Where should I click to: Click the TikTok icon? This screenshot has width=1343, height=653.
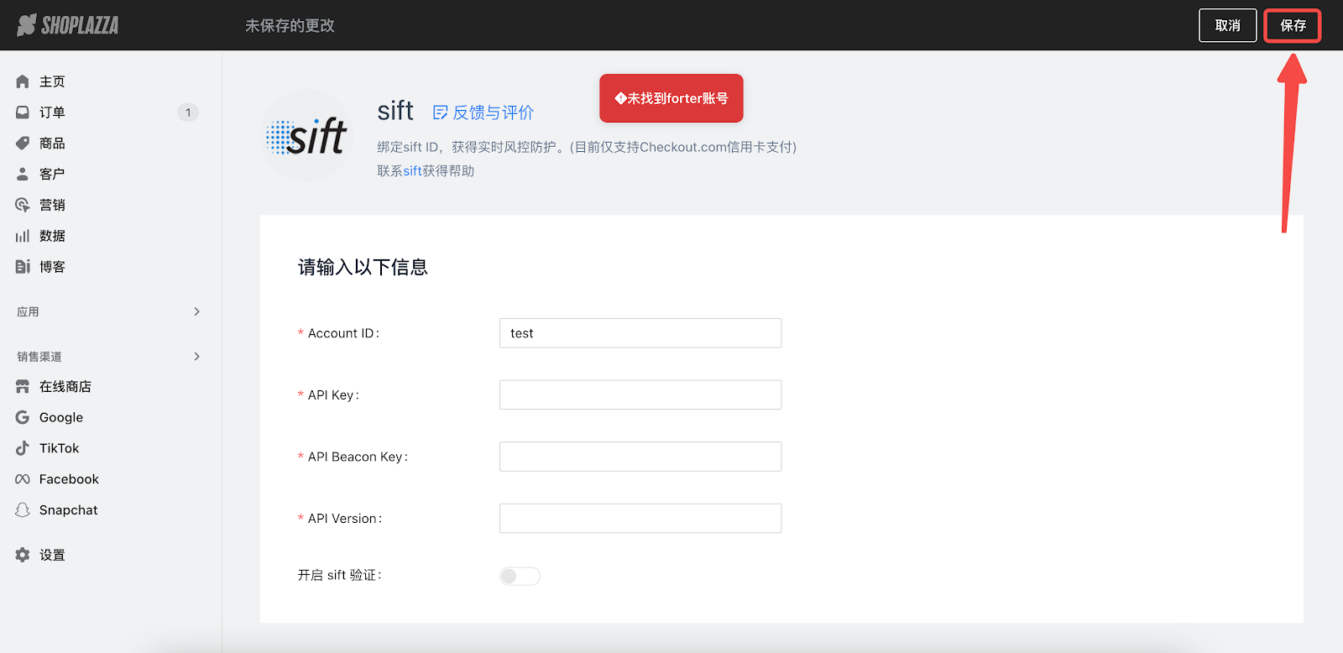(x=23, y=448)
